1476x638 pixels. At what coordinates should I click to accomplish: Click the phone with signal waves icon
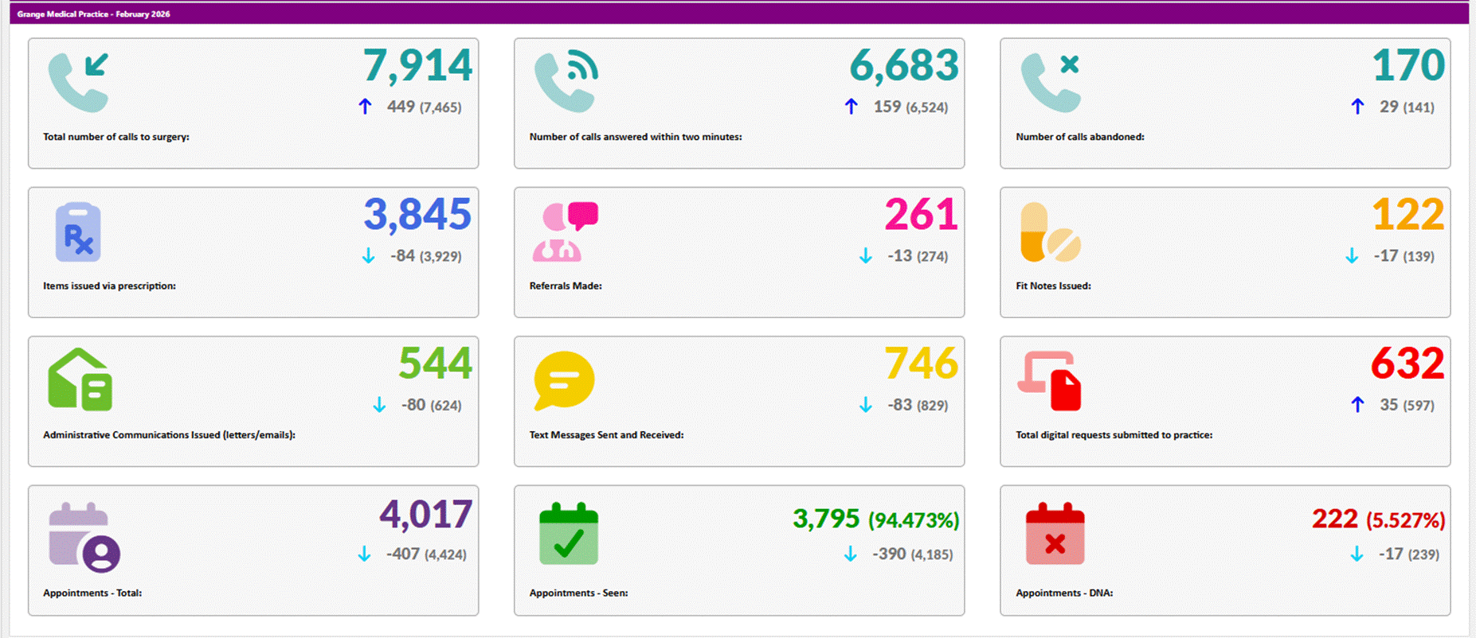566,83
